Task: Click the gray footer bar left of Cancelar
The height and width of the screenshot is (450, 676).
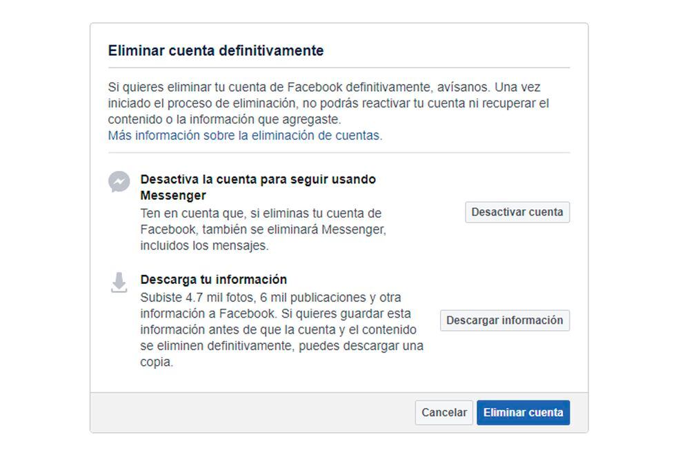Action: (248, 413)
